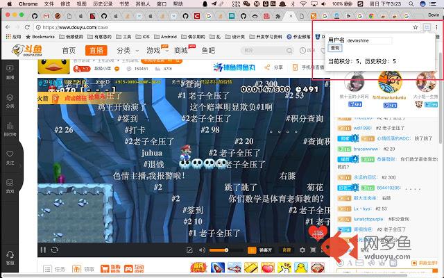Screen dimensions: 444x278
Task: Reload the page
Action: [x=27, y=27]
